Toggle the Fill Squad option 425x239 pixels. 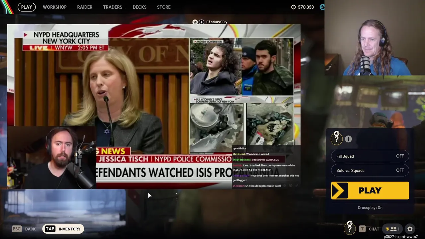[x=370, y=156]
